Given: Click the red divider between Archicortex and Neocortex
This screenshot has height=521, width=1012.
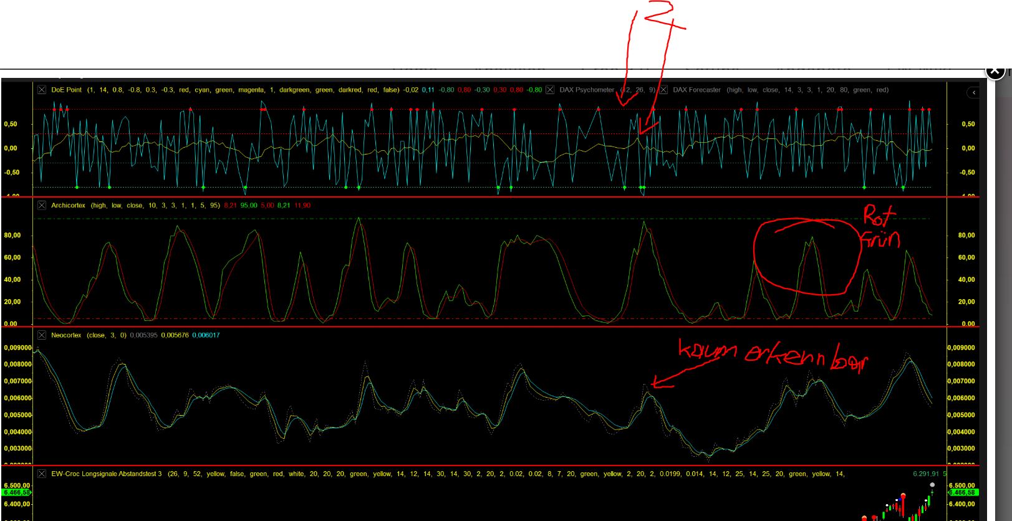Looking at the screenshot, I should [x=489, y=327].
